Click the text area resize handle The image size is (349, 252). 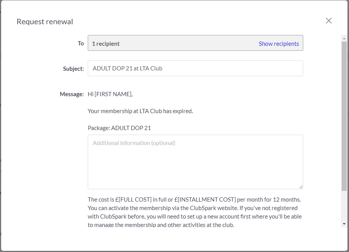(x=301, y=187)
